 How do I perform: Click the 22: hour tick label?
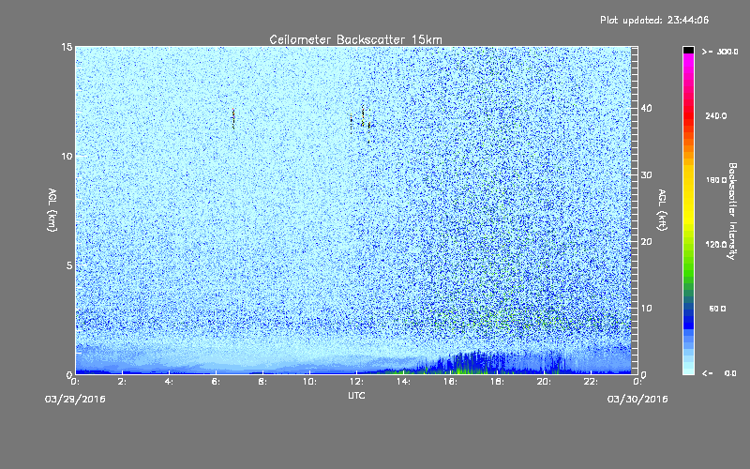click(591, 382)
